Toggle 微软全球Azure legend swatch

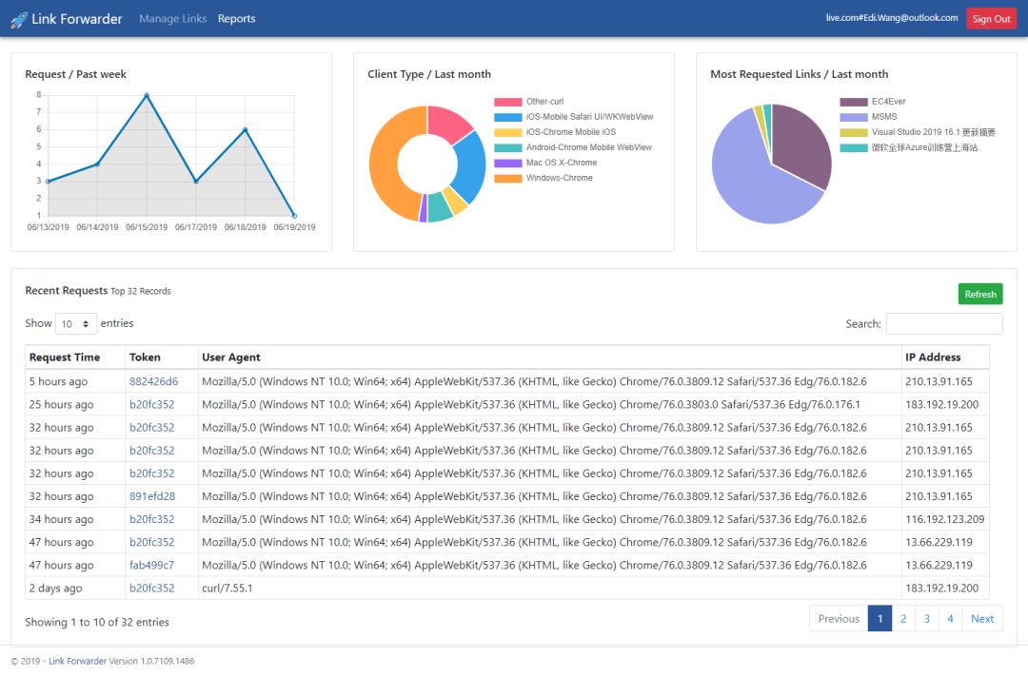(x=854, y=147)
